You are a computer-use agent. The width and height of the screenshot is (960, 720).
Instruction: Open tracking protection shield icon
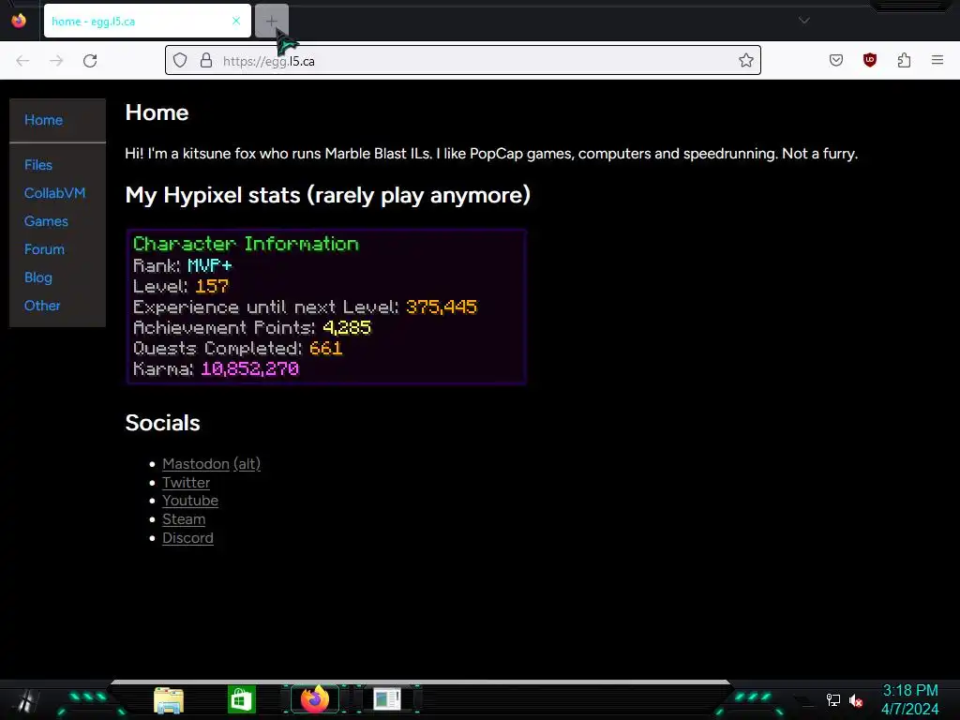point(180,61)
